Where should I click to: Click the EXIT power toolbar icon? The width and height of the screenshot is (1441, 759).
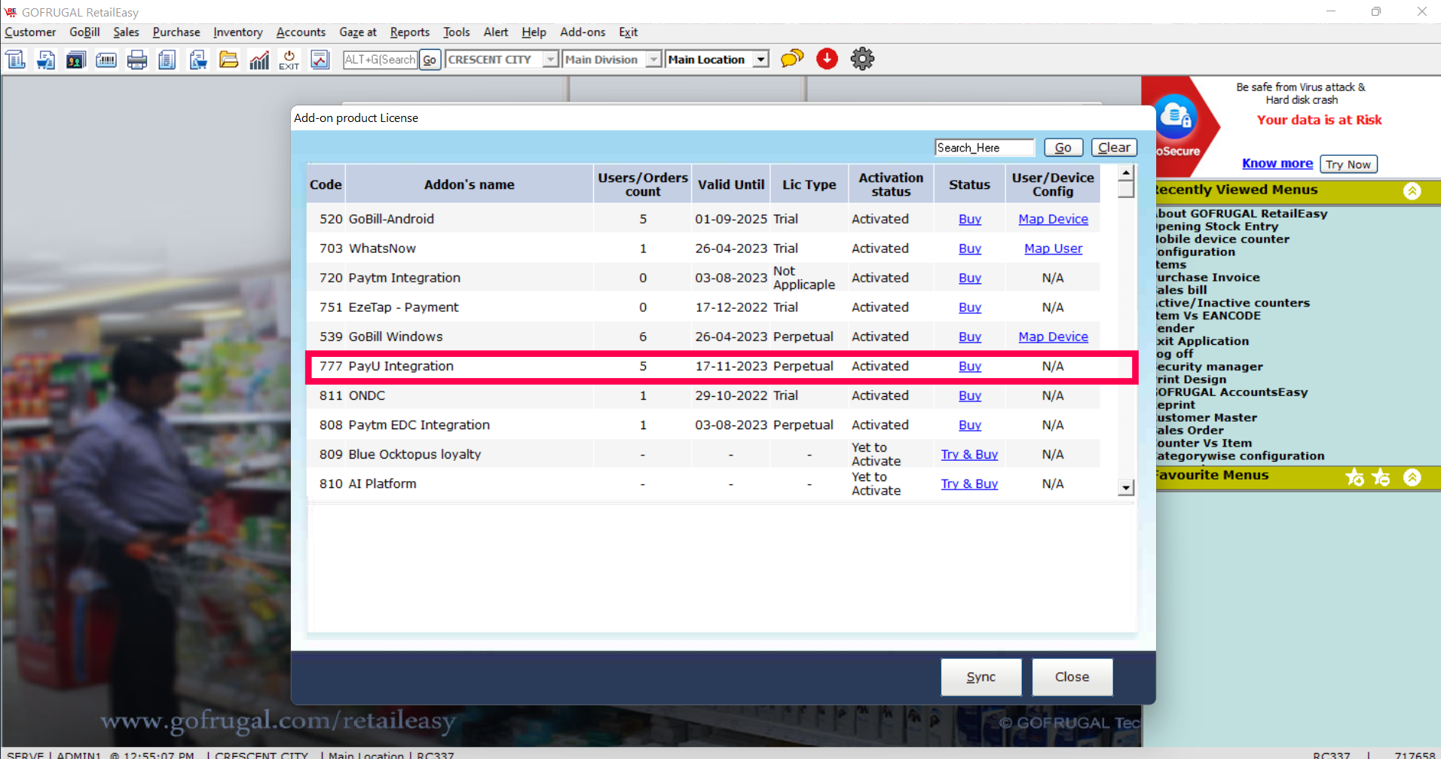click(289, 59)
